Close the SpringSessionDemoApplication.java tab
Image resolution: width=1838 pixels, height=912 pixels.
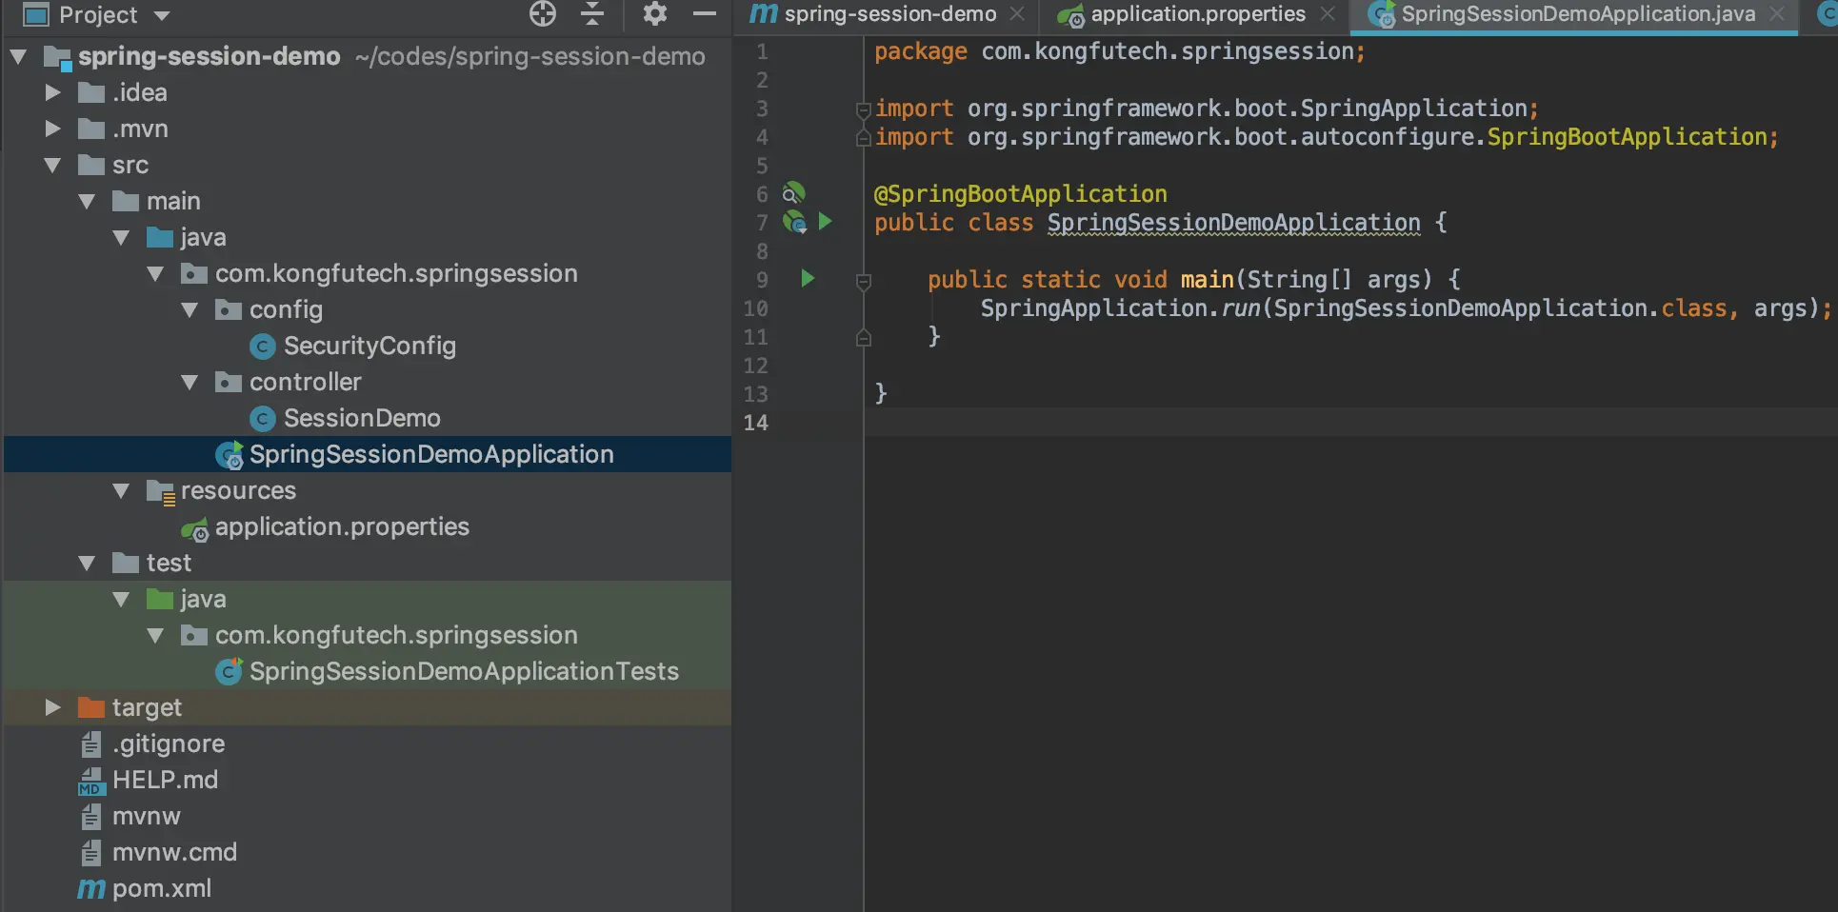coord(1777,14)
